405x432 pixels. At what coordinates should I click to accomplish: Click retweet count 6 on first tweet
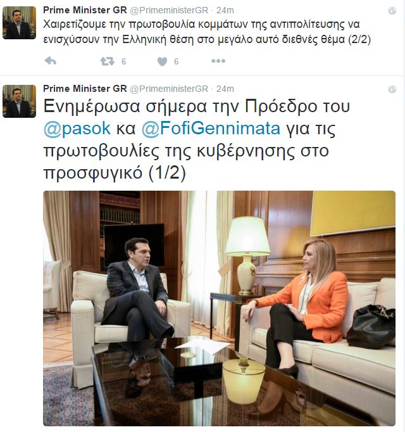click(123, 61)
